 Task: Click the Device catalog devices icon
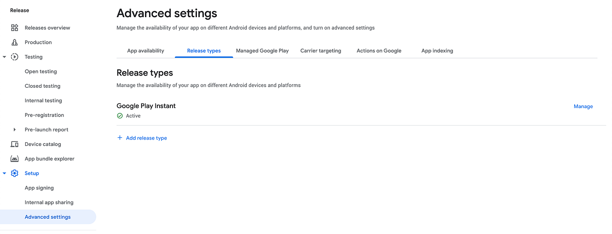pos(14,144)
